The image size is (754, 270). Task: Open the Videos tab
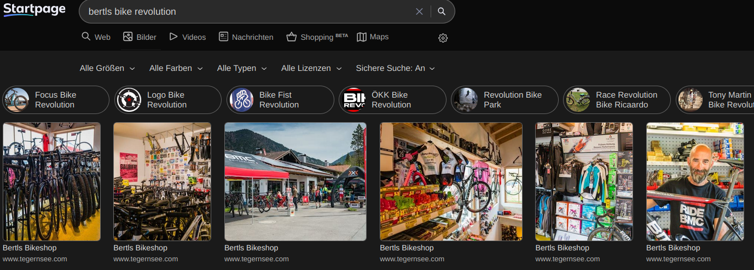coord(188,37)
